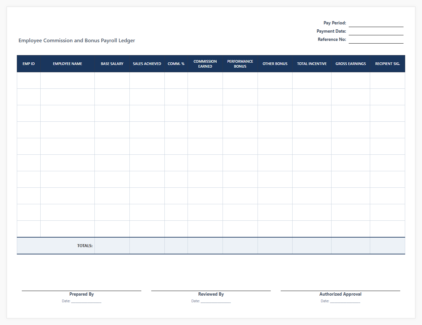Click the Payment Date blank line

pyautogui.click(x=376, y=31)
